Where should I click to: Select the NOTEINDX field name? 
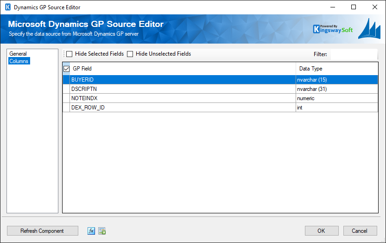tap(84, 98)
